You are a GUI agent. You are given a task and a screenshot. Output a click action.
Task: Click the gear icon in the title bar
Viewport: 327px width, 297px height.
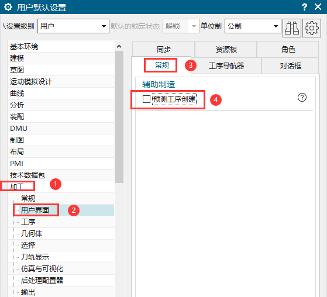pos(8,7)
